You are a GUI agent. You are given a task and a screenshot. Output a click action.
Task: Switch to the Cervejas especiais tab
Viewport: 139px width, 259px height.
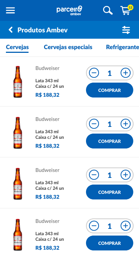(x=68, y=47)
